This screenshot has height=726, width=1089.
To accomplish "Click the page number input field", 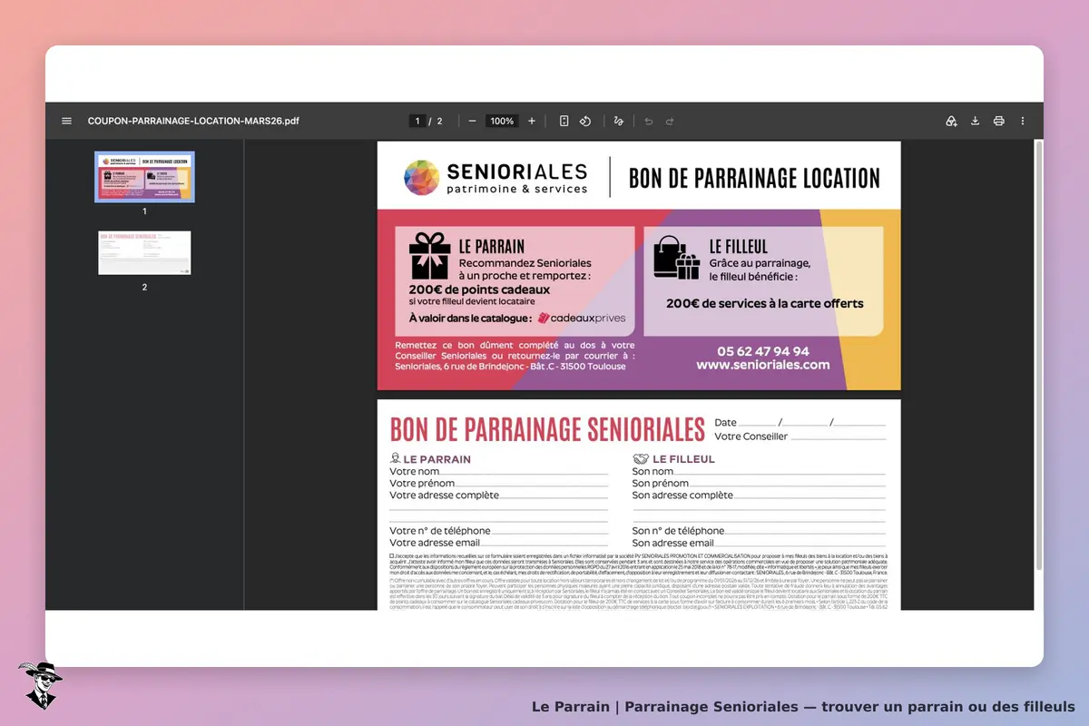I will [x=418, y=121].
